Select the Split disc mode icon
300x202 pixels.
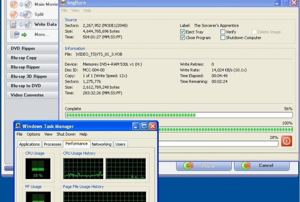pyautogui.click(x=21, y=14)
